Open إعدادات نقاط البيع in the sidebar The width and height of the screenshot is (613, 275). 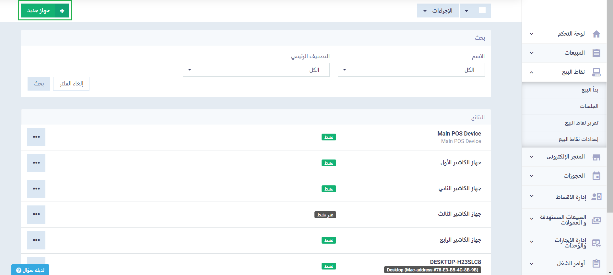point(578,139)
